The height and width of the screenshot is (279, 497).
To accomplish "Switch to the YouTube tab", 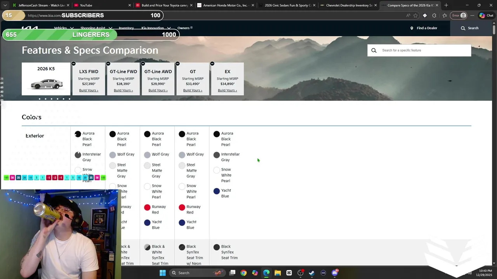I will (102, 5).
